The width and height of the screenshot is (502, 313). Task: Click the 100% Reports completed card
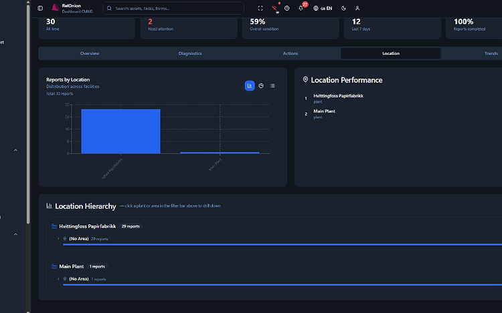474,28
